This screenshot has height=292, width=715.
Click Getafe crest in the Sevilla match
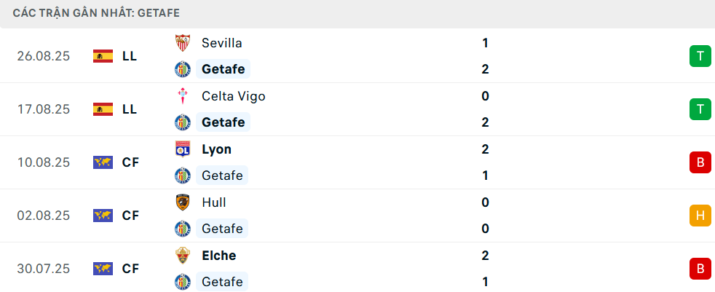coord(182,69)
